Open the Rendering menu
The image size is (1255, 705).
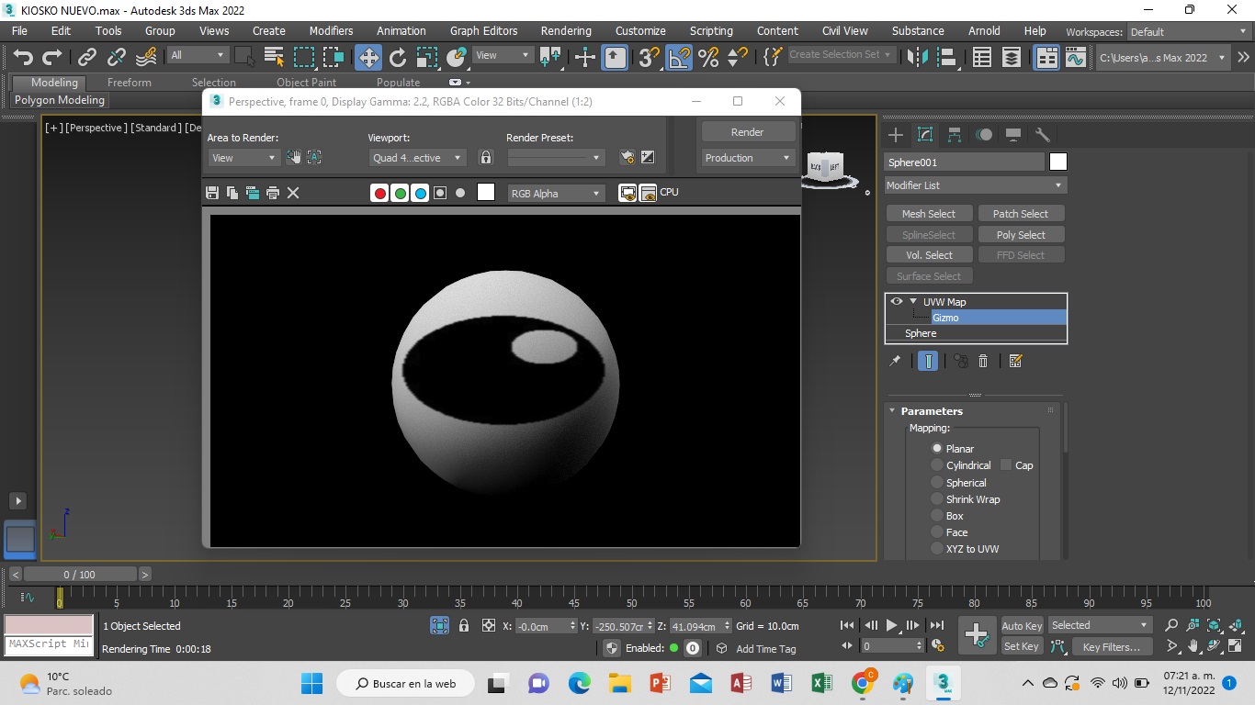pyautogui.click(x=566, y=30)
